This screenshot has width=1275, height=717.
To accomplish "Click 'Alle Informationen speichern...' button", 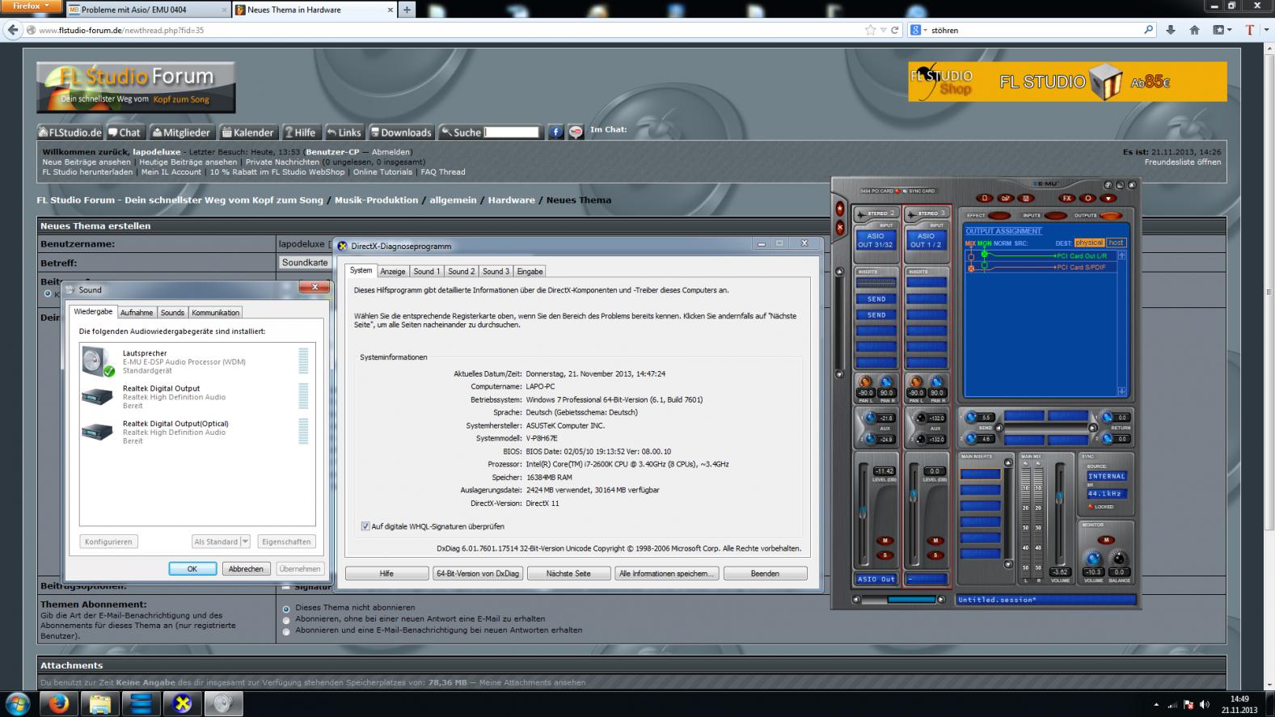I will pos(667,573).
